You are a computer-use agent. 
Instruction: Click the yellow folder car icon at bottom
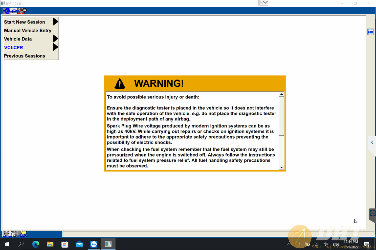point(23,234)
